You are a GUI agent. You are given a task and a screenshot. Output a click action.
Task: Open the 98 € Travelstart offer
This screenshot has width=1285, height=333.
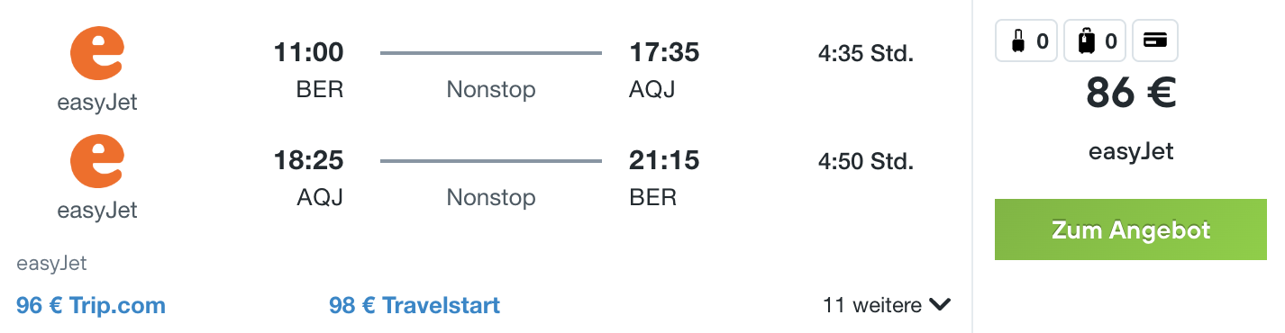(415, 305)
